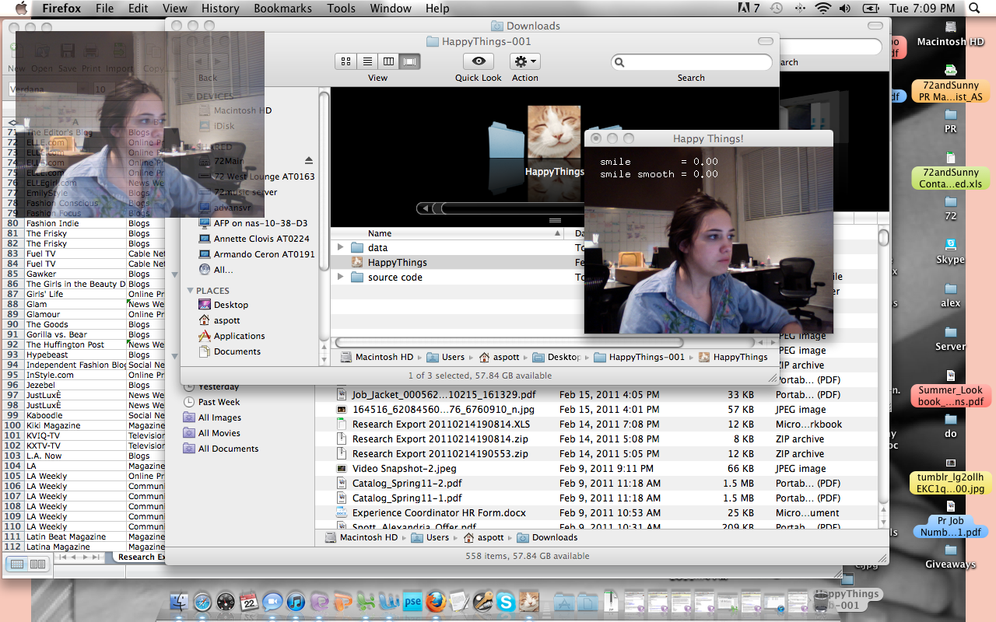The height and width of the screenshot is (622, 996).
Task: Expand the source code folder
Action: (x=340, y=277)
